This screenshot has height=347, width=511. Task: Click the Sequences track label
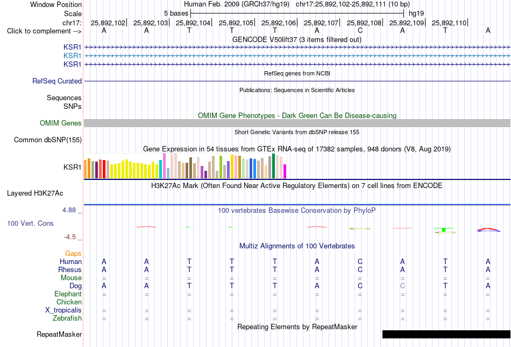pos(64,98)
